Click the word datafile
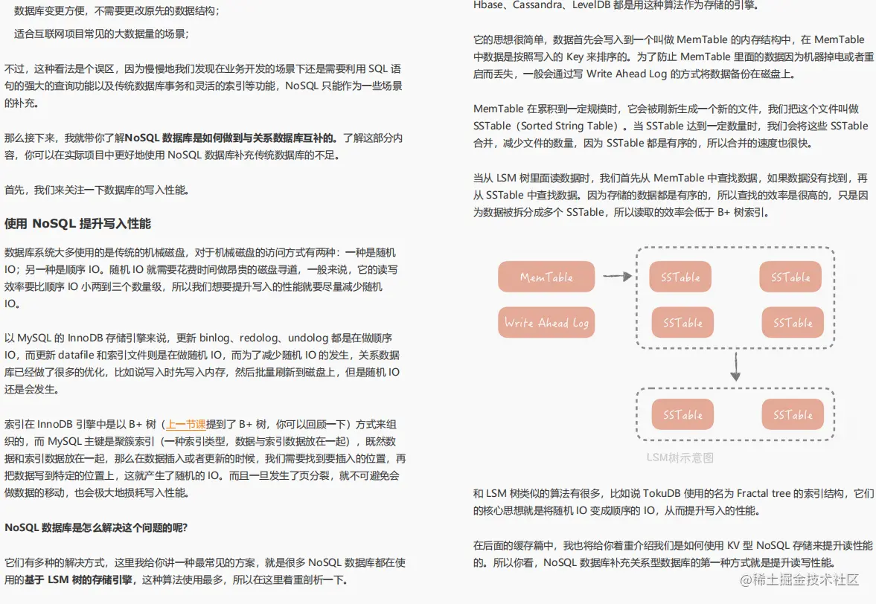Screen dimensions: 876x604 pyautogui.click(x=75, y=356)
